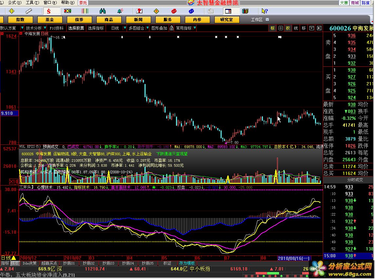Click F10资料 company info button
Viewport: 375px width, 279px height.
click(x=56, y=28)
